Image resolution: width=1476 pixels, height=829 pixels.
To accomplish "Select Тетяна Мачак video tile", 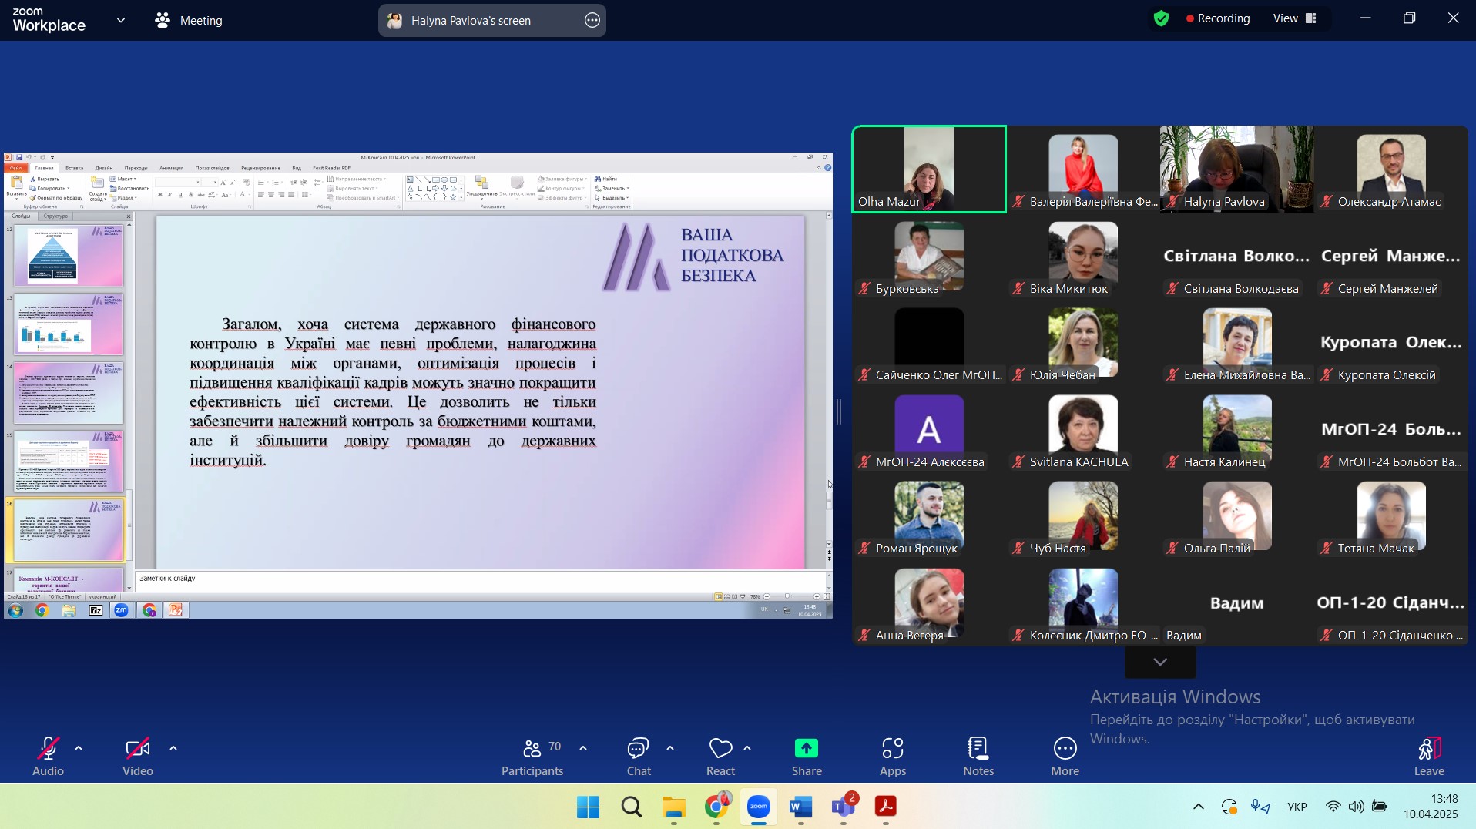I will [1391, 515].
